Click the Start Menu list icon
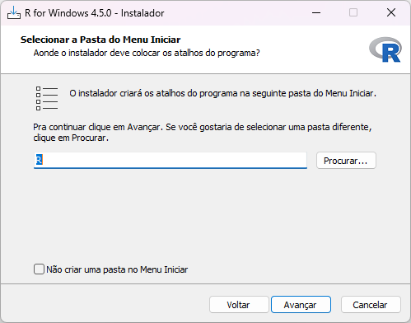The height and width of the screenshot is (323, 411). pos(47,98)
